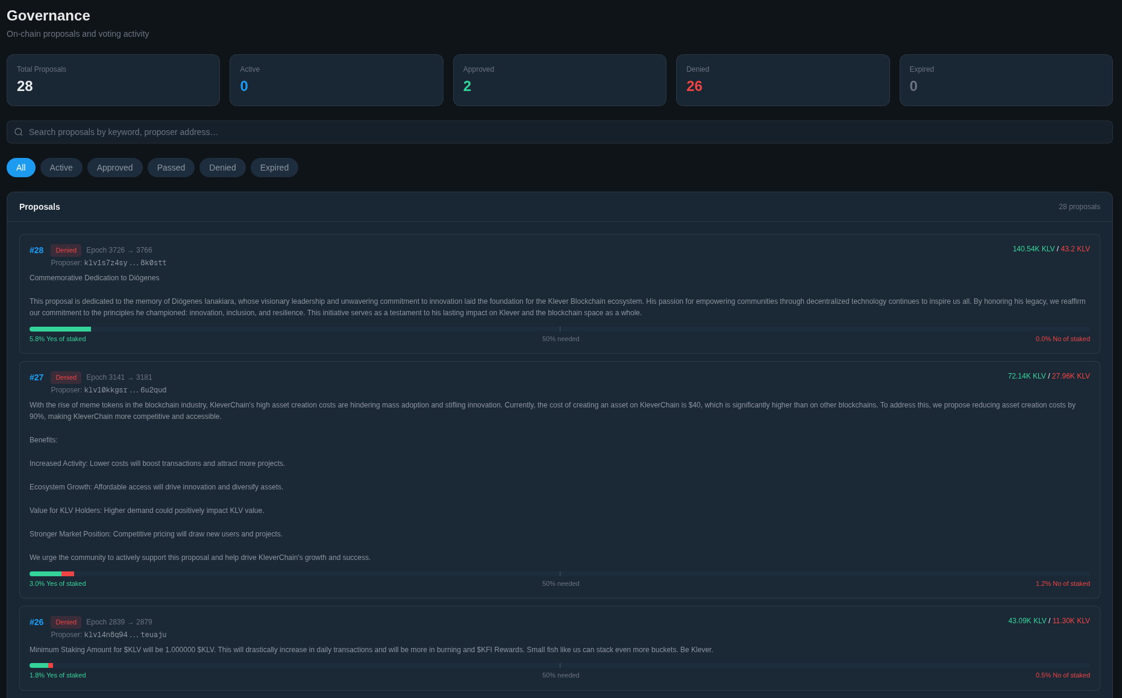Click proposer address klv1s7z4sy...8k0stt
The width and height of the screenshot is (1122, 698).
pos(125,263)
